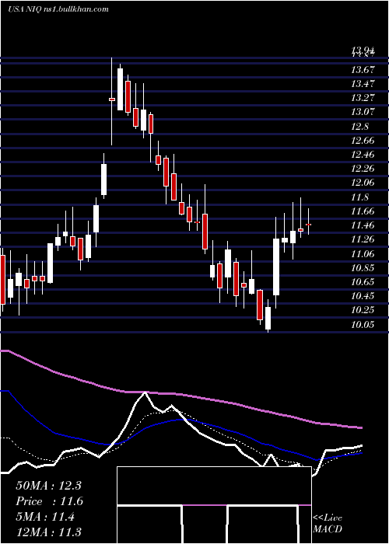Click the 12.26 price axis label

click(363, 169)
